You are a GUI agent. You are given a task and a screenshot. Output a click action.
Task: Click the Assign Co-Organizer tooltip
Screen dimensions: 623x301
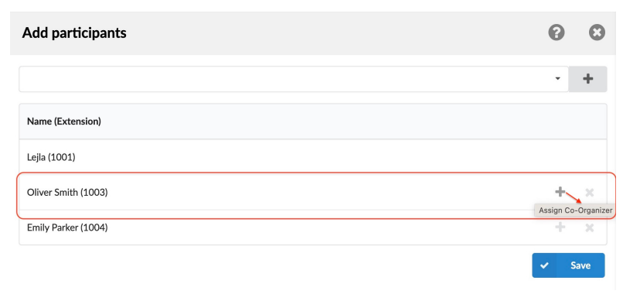[x=575, y=210]
